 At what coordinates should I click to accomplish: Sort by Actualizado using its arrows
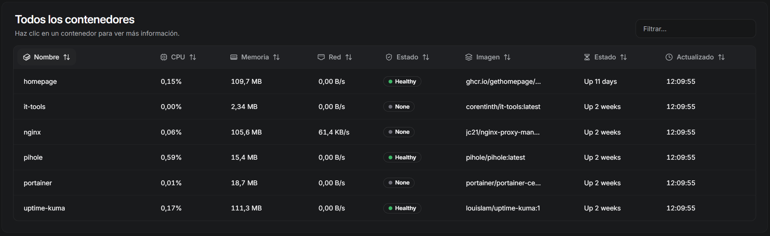(721, 57)
